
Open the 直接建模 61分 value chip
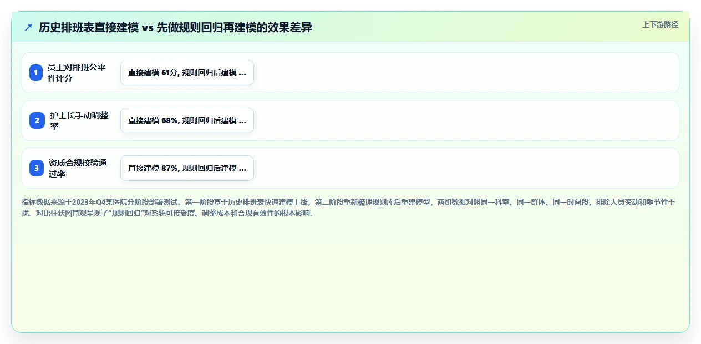tap(187, 73)
